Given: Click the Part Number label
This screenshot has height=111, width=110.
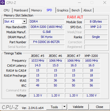Looking at the screenshot, I should tap(18, 42).
